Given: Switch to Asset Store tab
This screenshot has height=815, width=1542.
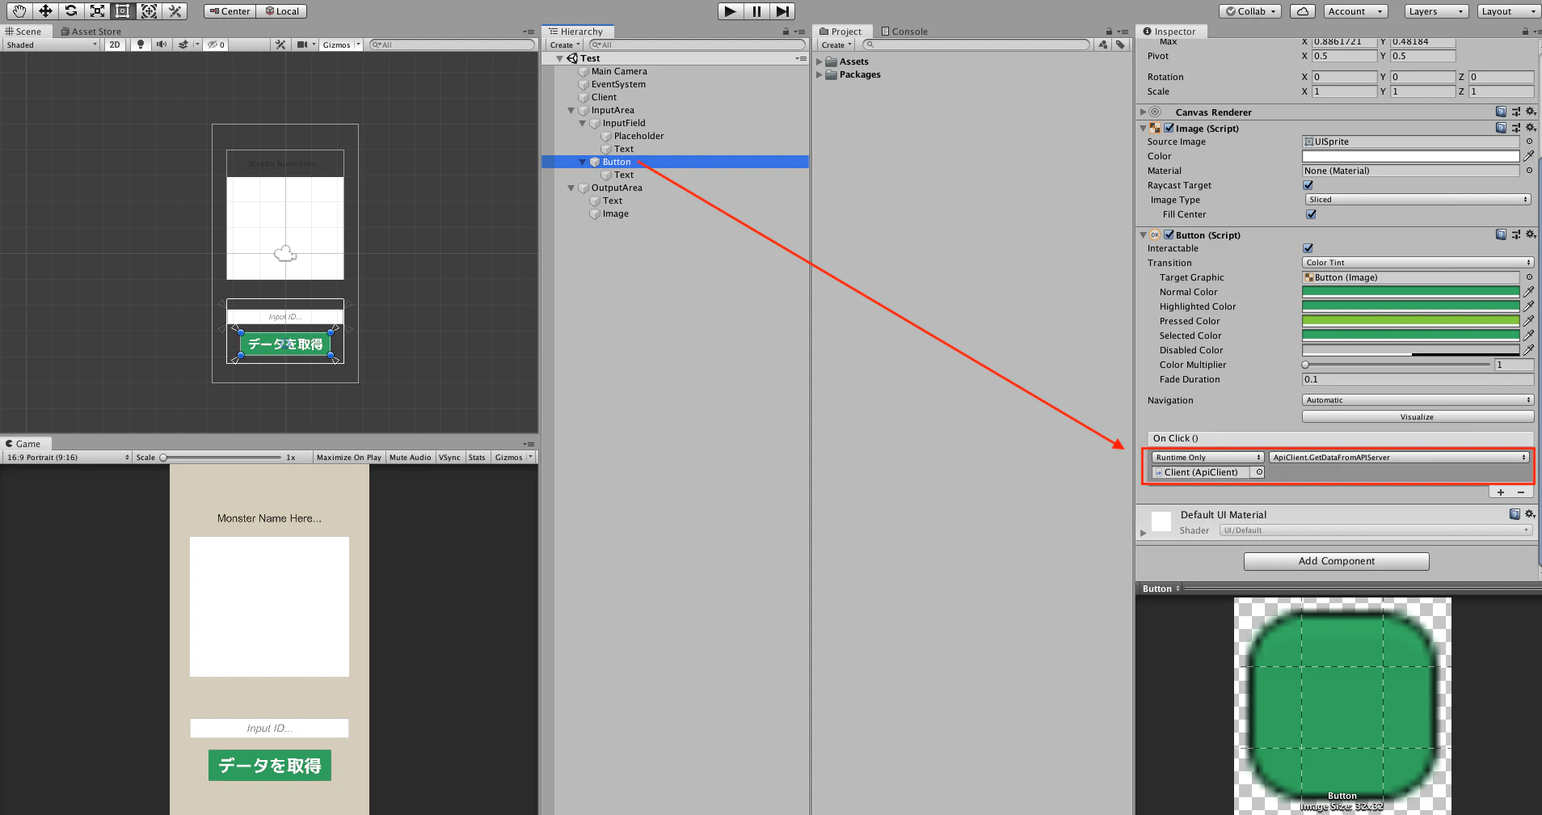Looking at the screenshot, I should pos(91,32).
